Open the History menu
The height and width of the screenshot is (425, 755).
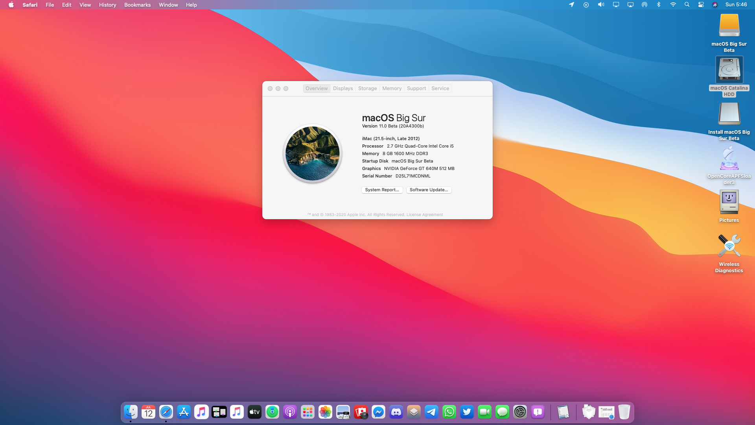coord(107,5)
